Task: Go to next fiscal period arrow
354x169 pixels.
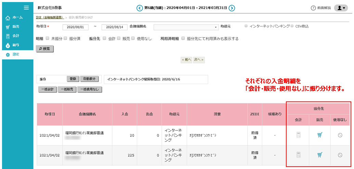Action: pos(232,8)
